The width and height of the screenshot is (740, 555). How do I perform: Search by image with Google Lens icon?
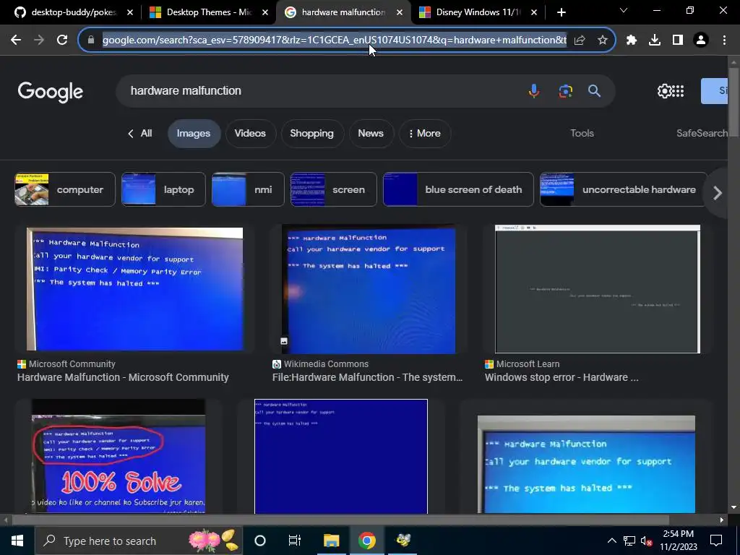coord(565,90)
